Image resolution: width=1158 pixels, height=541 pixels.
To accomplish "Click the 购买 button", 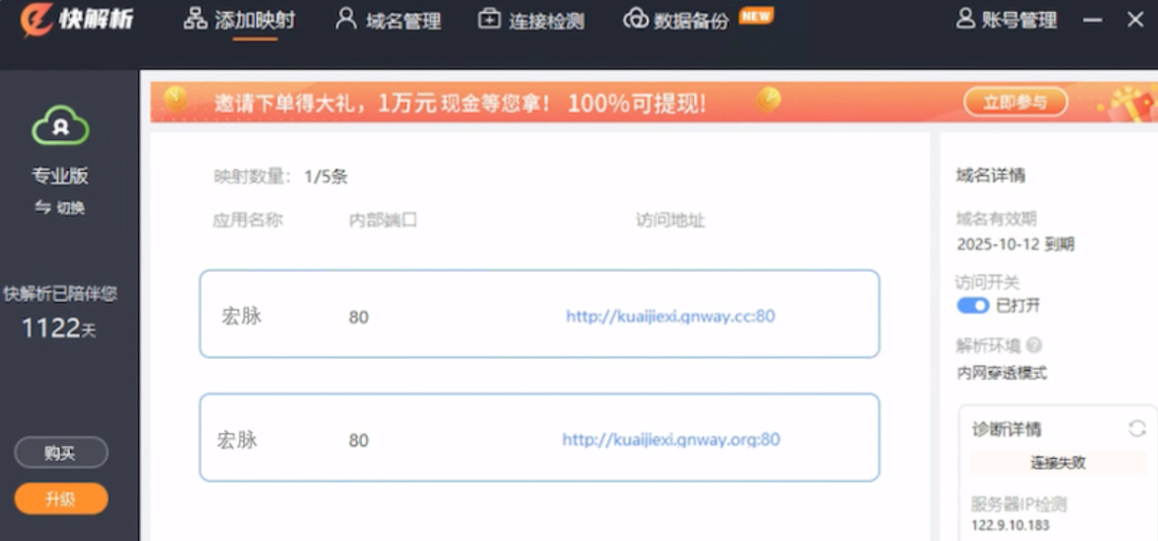I will pyautogui.click(x=61, y=453).
